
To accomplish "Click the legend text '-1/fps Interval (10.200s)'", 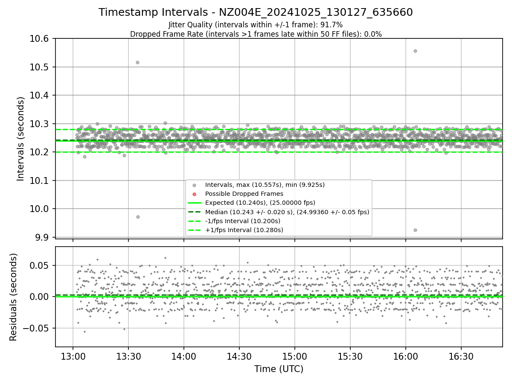I will [x=243, y=221].
